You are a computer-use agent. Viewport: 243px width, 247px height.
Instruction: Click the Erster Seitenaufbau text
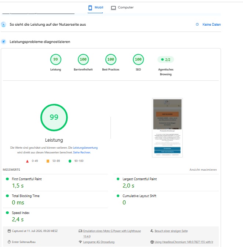pos(23,242)
